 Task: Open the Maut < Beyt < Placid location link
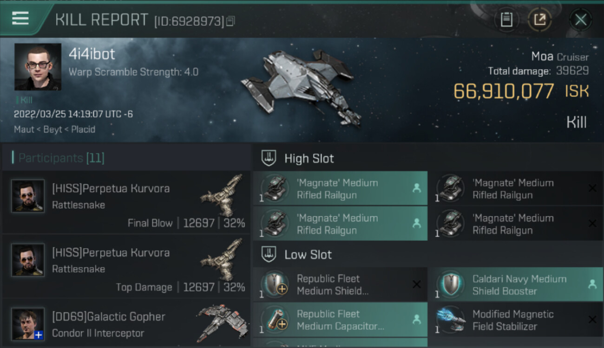pyautogui.click(x=54, y=129)
